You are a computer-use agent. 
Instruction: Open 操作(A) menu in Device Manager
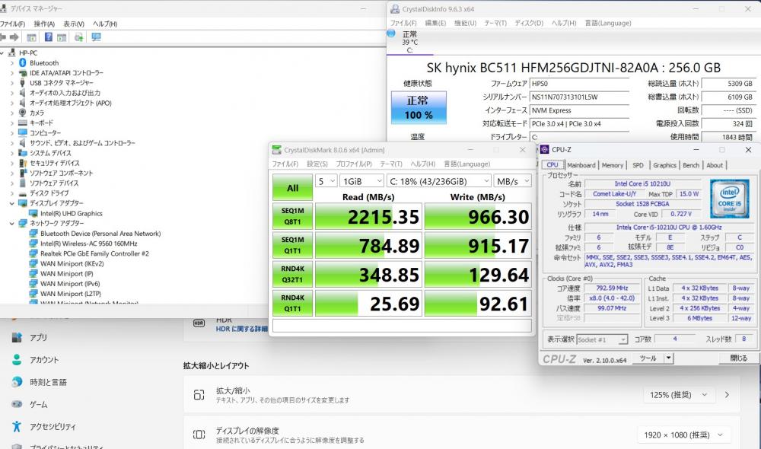point(44,24)
